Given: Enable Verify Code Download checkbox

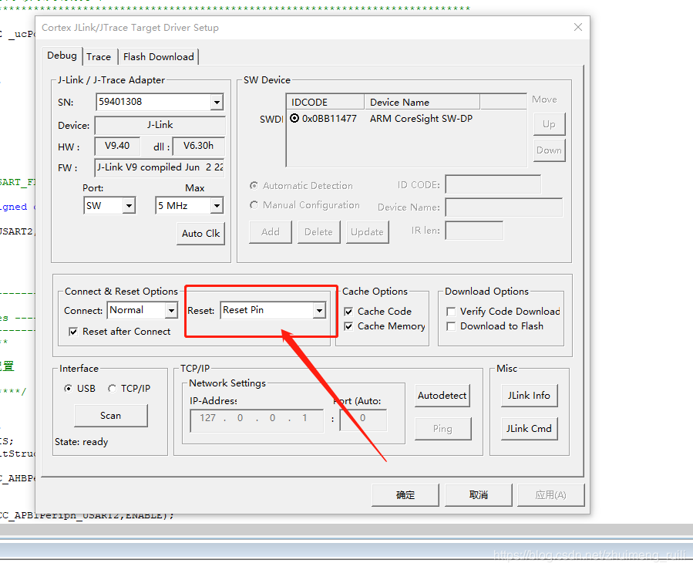Looking at the screenshot, I should click(451, 312).
